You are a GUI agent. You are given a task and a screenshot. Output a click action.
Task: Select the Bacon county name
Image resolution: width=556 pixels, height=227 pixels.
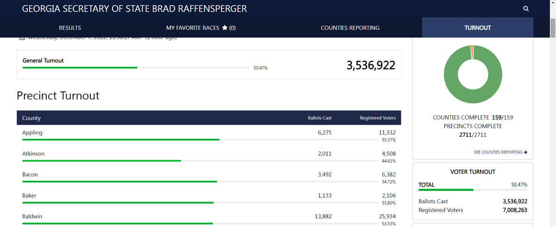tap(30, 175)
